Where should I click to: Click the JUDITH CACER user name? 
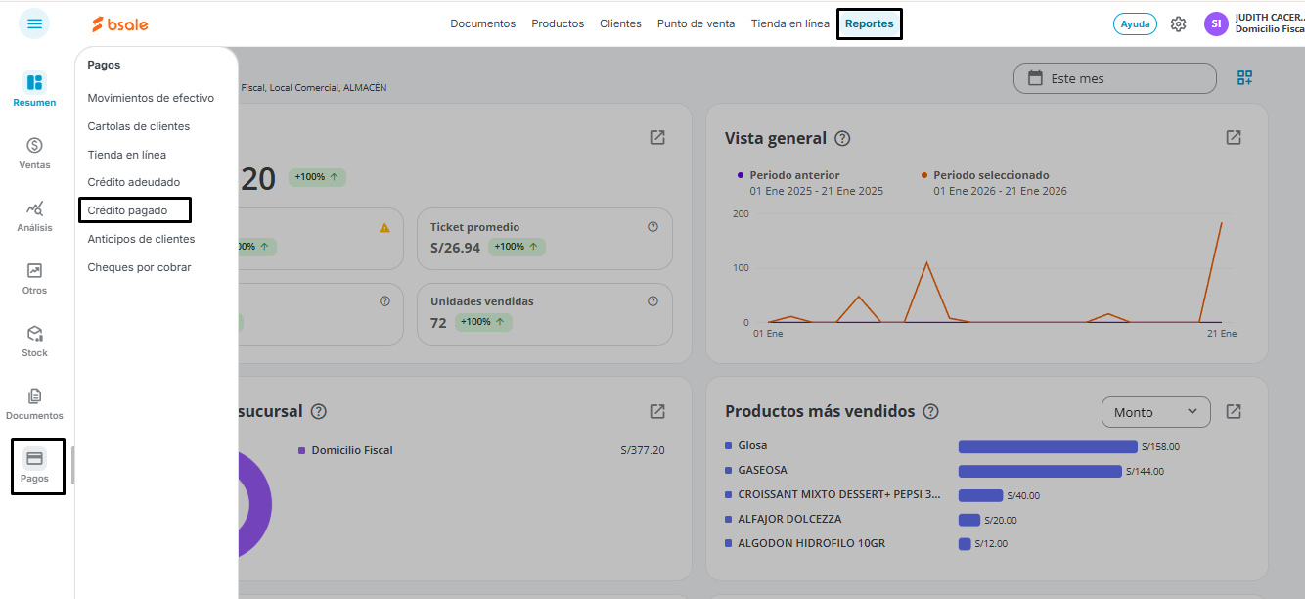1270,18
